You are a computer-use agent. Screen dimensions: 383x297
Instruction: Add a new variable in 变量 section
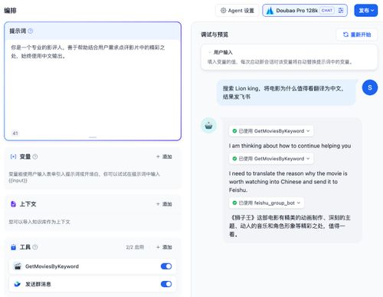coord(164,157)
